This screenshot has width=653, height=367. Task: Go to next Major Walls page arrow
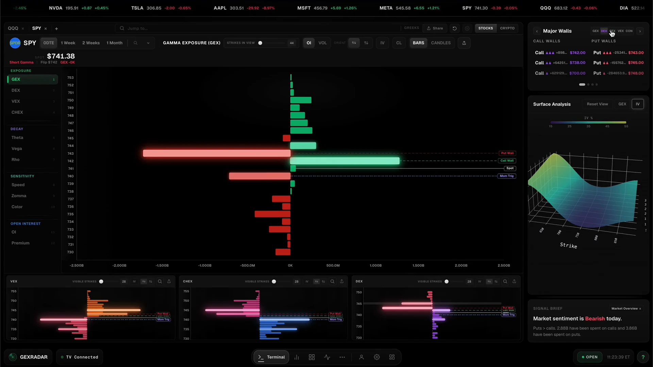pyautogui.click(x=640, y=31)
